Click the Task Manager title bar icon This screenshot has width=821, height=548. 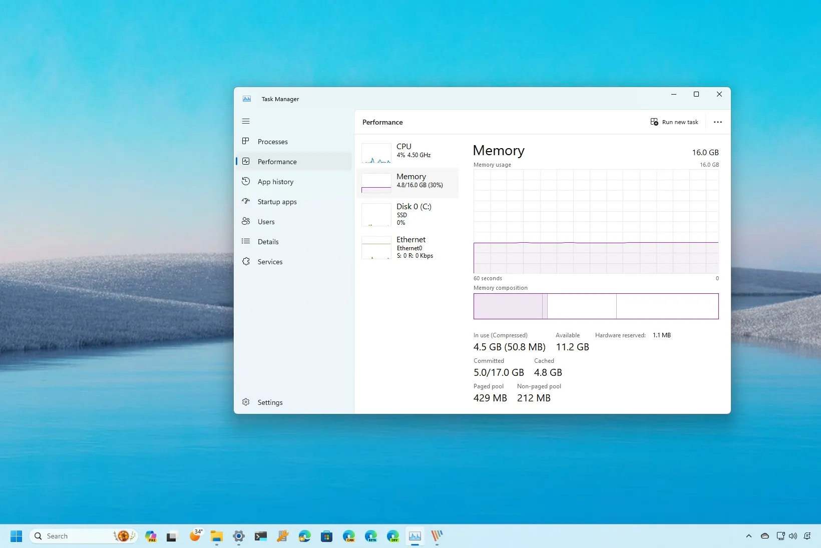coord(247,99)
